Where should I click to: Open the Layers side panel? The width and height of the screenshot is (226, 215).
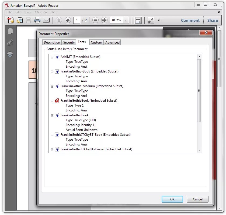pos(10,54)
